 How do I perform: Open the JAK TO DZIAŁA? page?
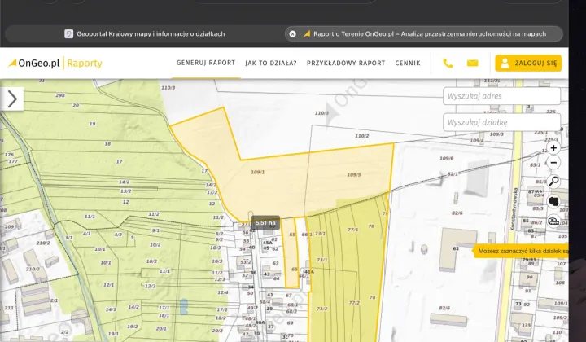pos(271,64)
